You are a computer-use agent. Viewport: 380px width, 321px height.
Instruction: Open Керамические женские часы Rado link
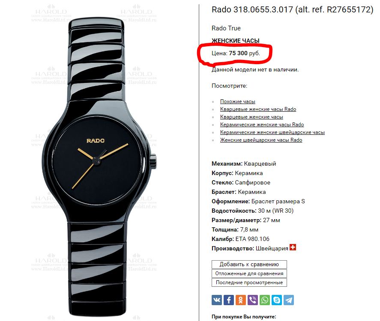[262, 125]
